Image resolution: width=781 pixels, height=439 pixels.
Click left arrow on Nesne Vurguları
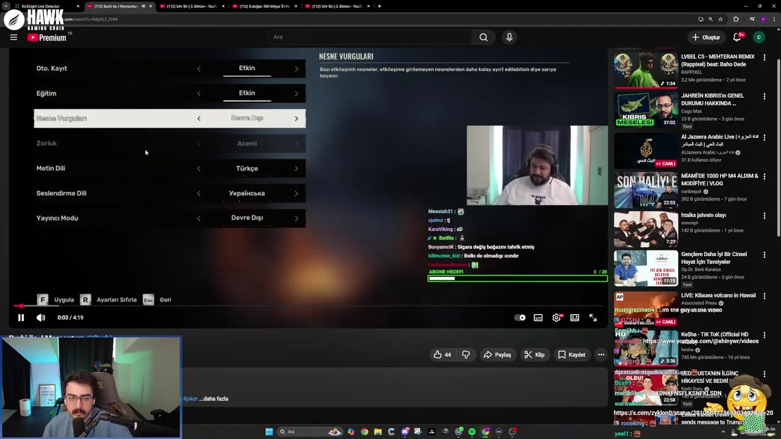[198, 119]
